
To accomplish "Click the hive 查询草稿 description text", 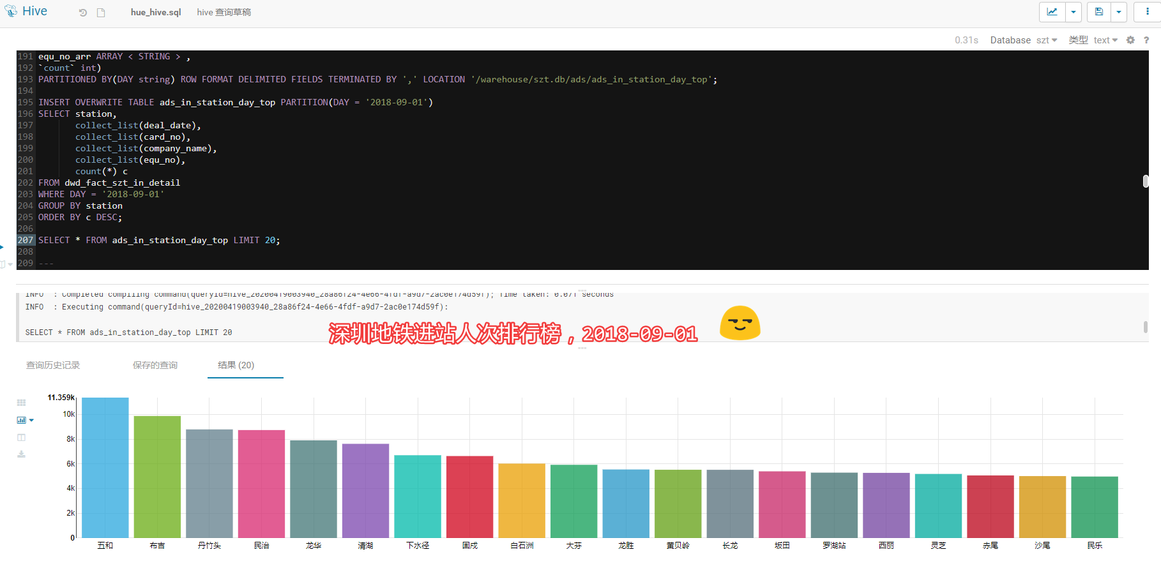I will pyautogui.click(x=224, y=12).
